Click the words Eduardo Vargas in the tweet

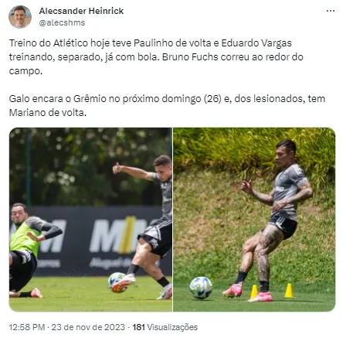[x=256, y=43]
